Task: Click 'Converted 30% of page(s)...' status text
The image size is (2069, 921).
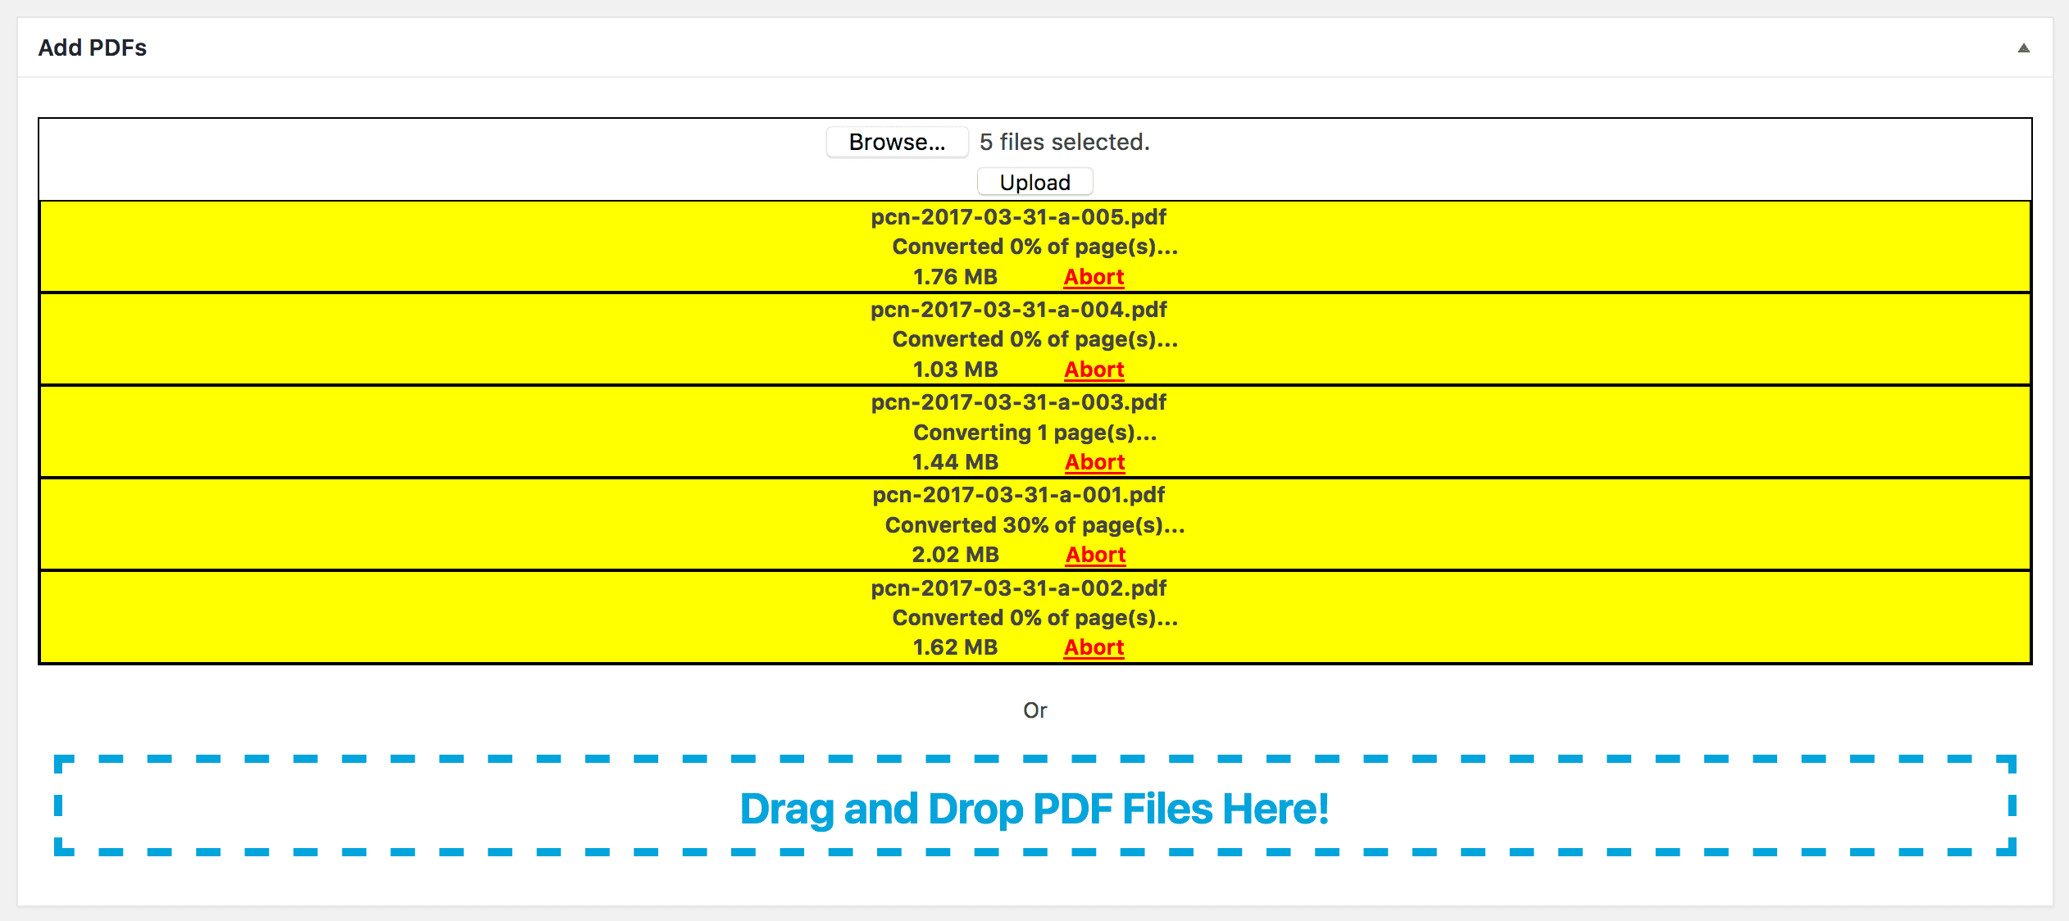Action: (x=1034, y=525)
